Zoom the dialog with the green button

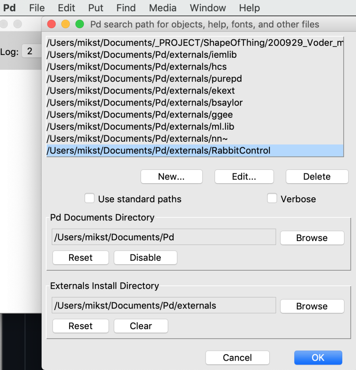(x=80, y=24)
